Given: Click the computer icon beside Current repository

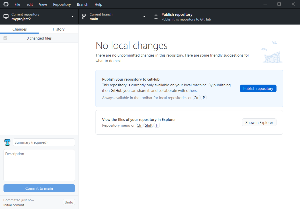Looking at the screenshot, I should click(x=5, y=16).
